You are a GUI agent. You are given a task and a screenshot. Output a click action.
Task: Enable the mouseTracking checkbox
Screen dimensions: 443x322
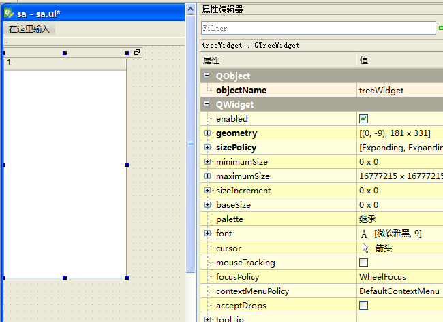(x=363, y=262)
